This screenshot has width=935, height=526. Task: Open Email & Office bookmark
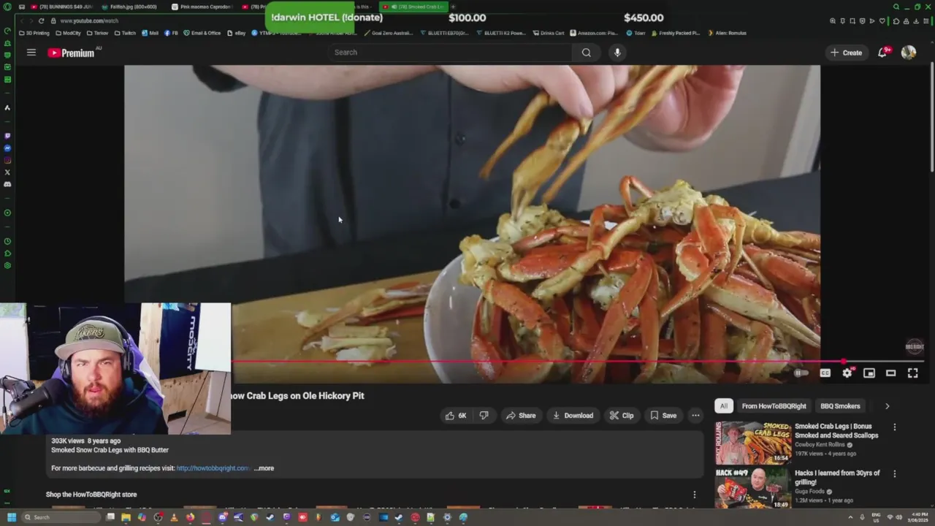(x=202, y=33)
